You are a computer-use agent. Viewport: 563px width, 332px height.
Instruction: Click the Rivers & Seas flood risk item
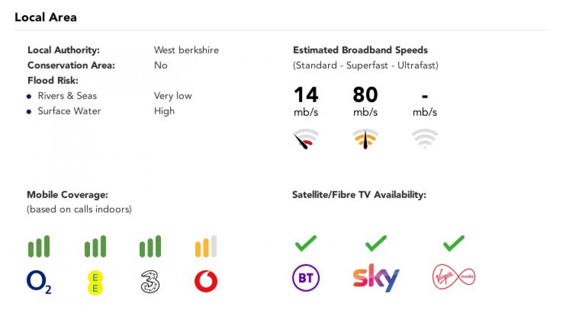(x=67, y=96)
